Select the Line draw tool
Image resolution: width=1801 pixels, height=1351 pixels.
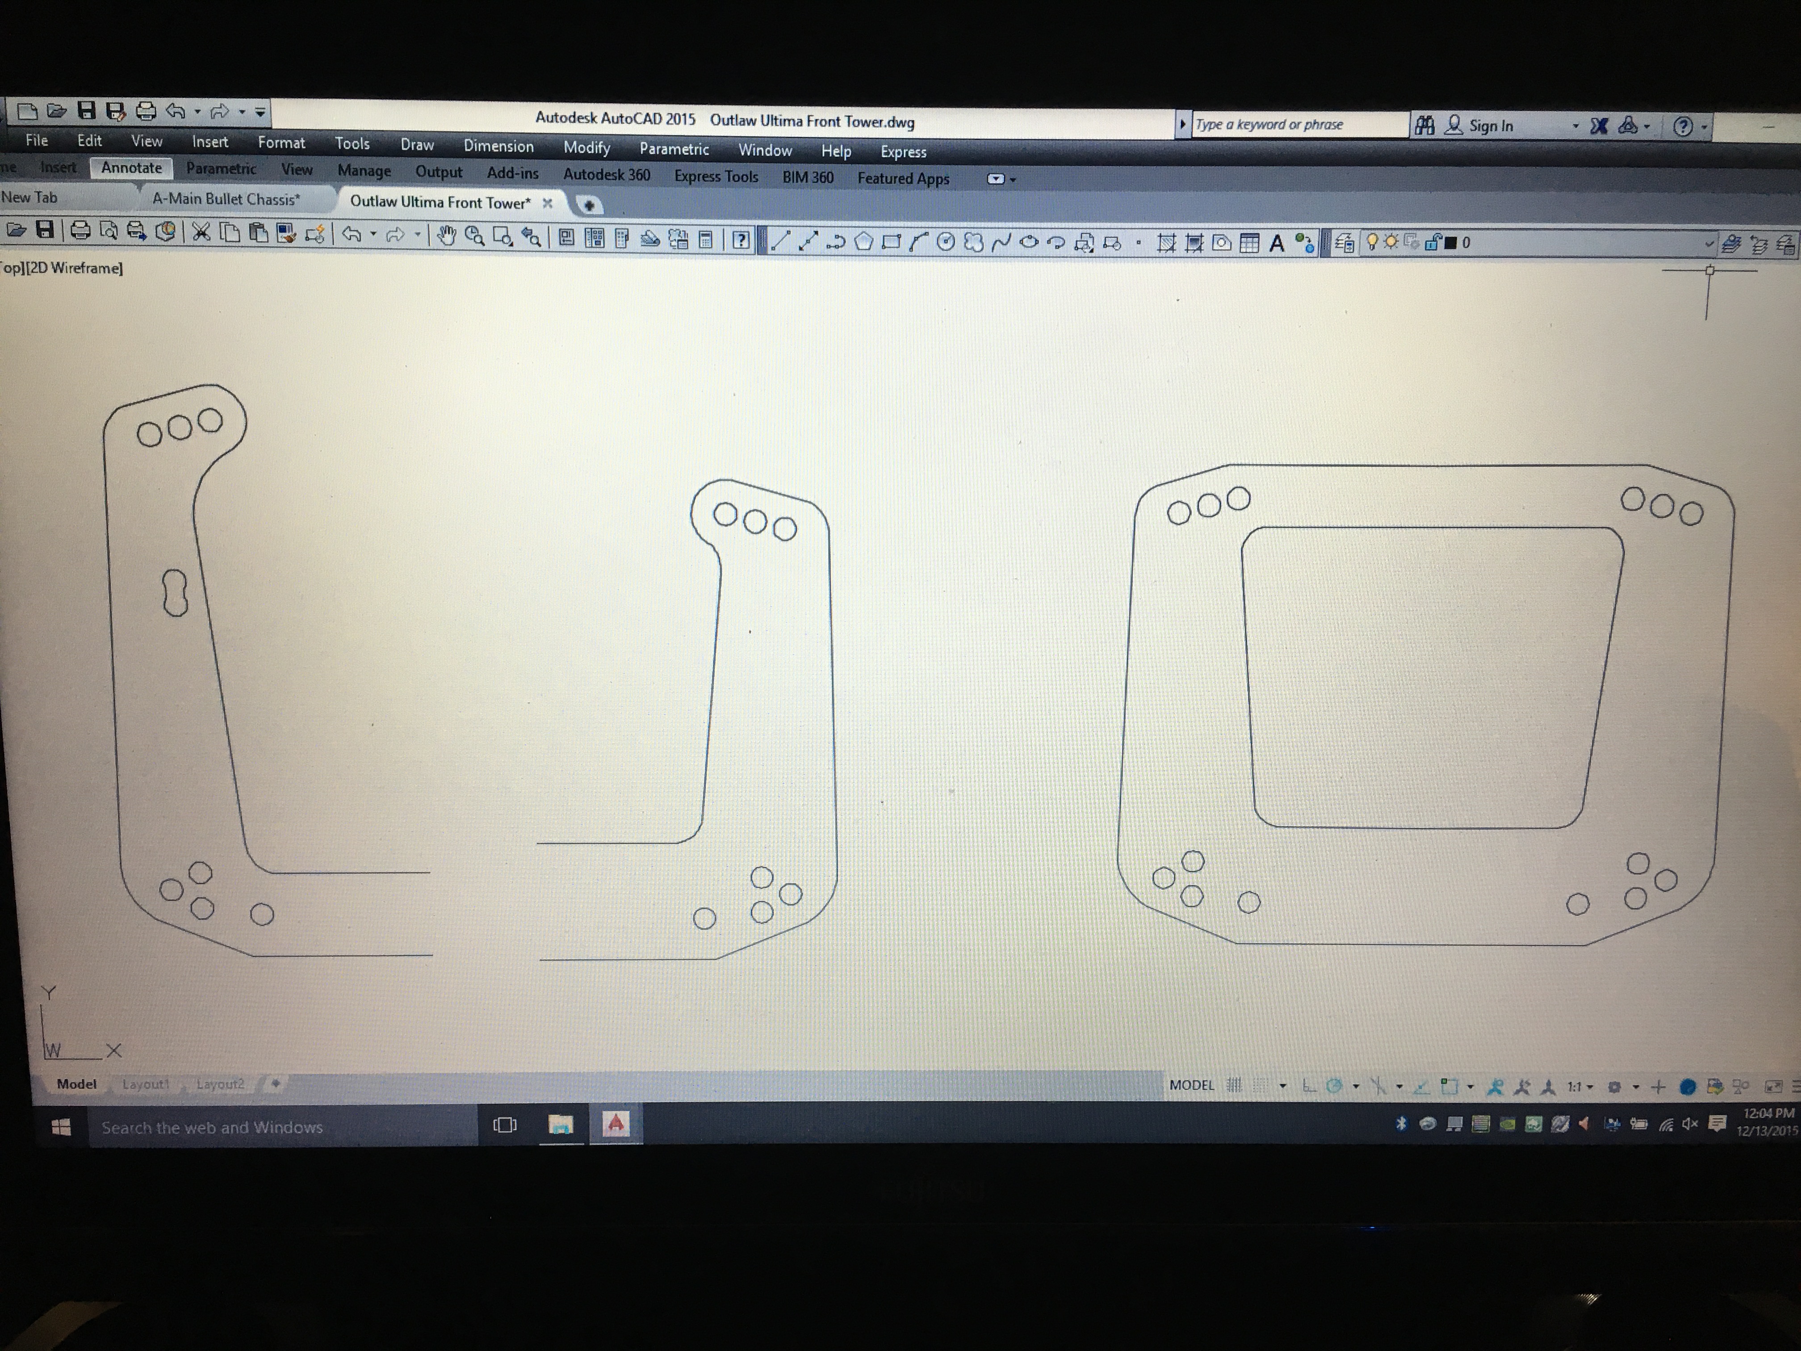click(780, 240)
